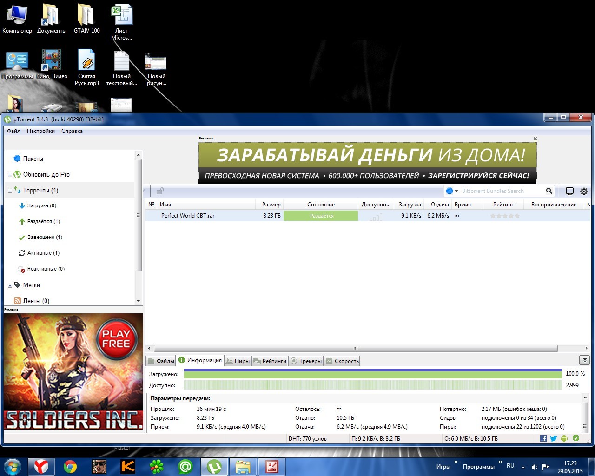Open the search provider dropdown arrow
Viewport: 595px width, 476px height.
[456, 191]
